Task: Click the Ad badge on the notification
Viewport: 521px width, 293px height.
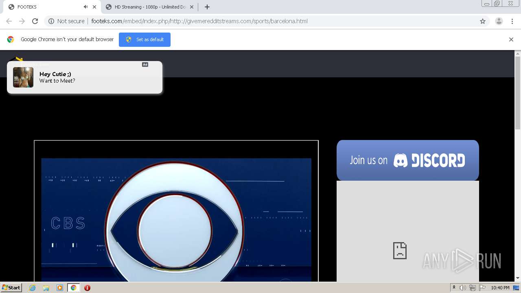Action: 145,64
